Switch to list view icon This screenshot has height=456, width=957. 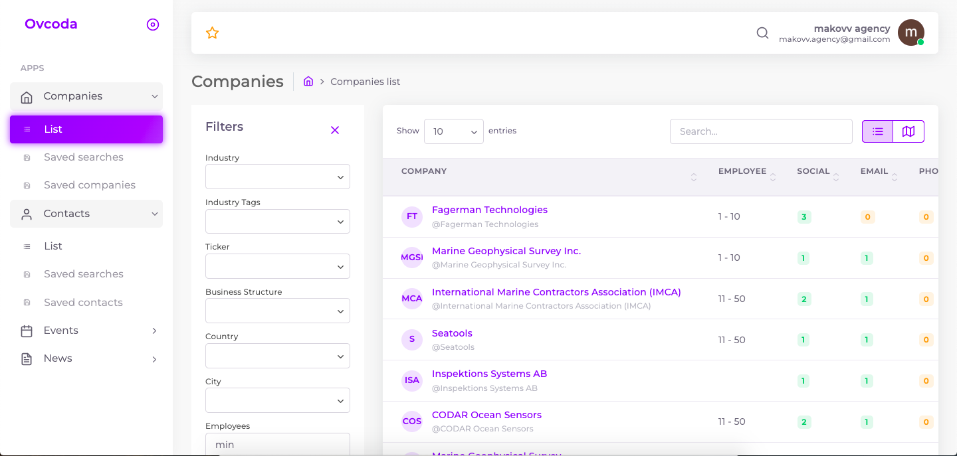(877, 131)
